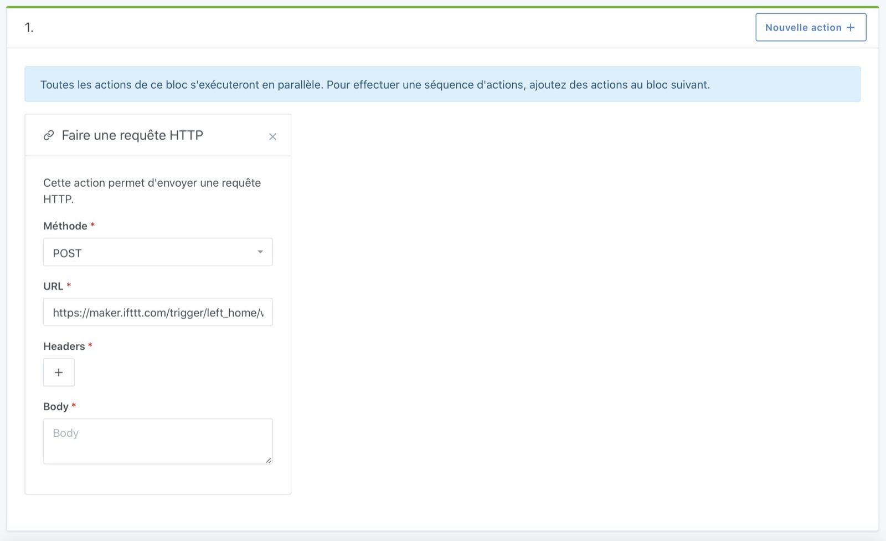This screenshot has height=541, width=886.
Task: Click the Body textarea resize handle
Action: tap(269, 460)
